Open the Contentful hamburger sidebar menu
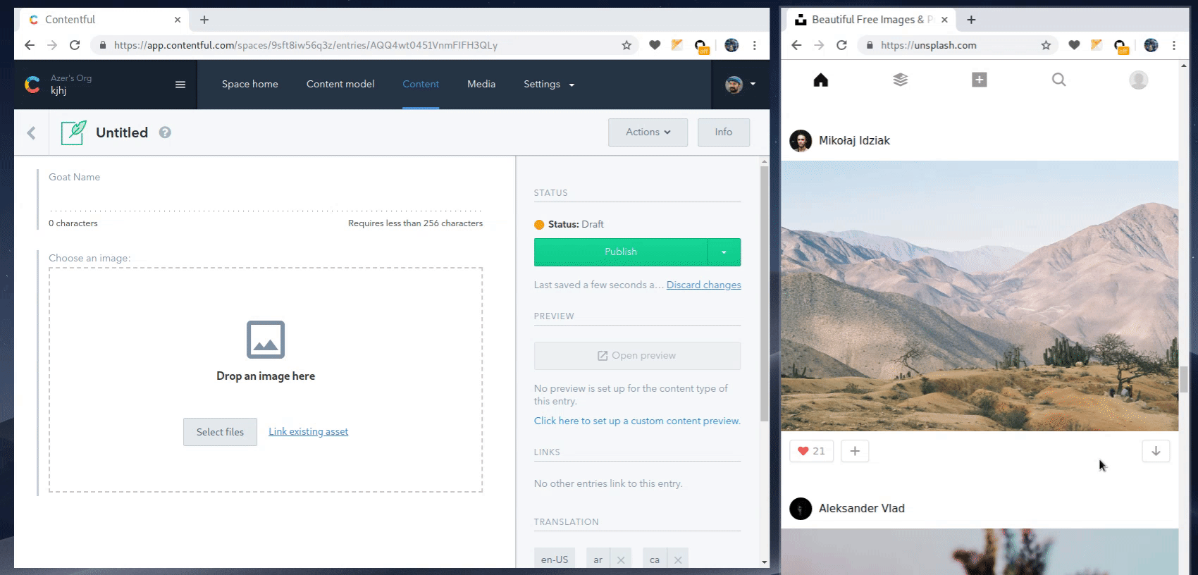This screenshot has height=575, width=1198. coord(180,85)
